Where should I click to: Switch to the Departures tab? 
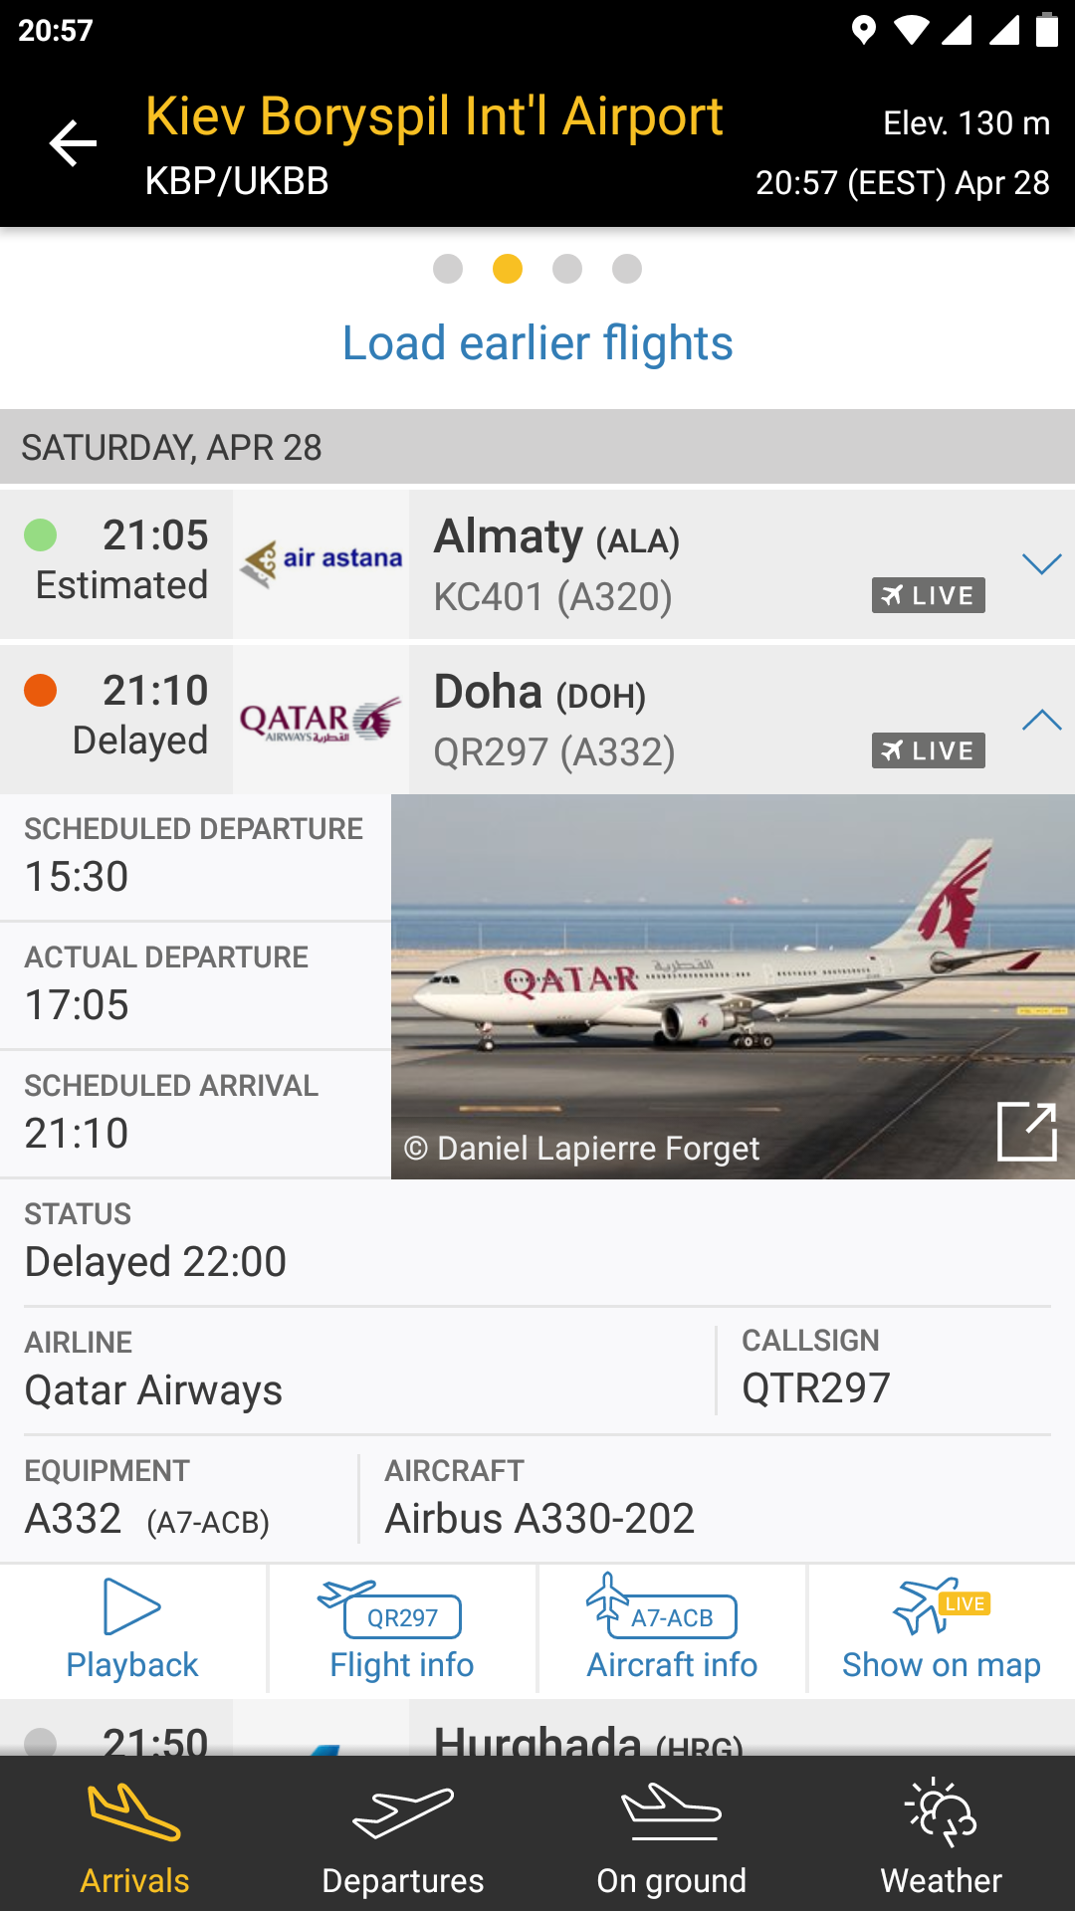click(x=403, y=1835)
